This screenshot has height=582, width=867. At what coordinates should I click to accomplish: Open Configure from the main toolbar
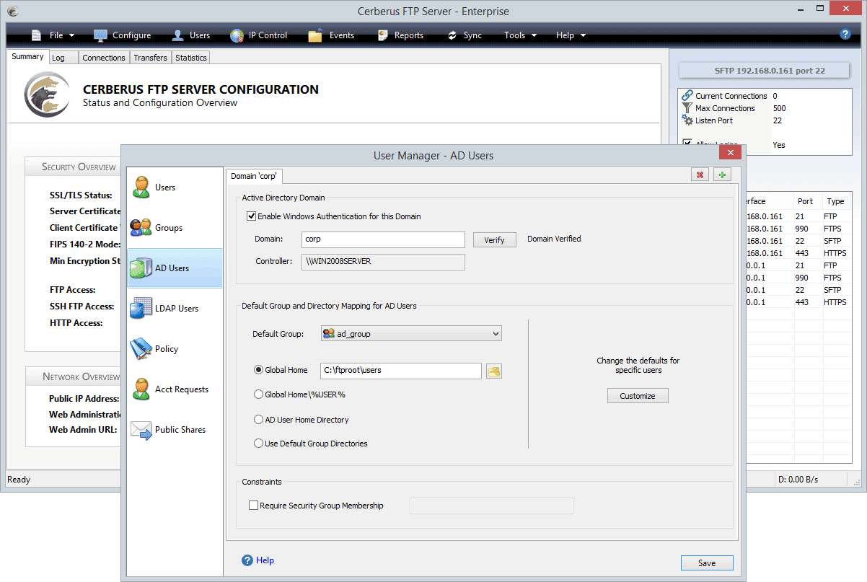(x=122, y=35)
